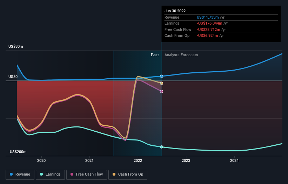Click the Jun 30 2022 tooltip date

pyautogui.click(x=175, y=11)
